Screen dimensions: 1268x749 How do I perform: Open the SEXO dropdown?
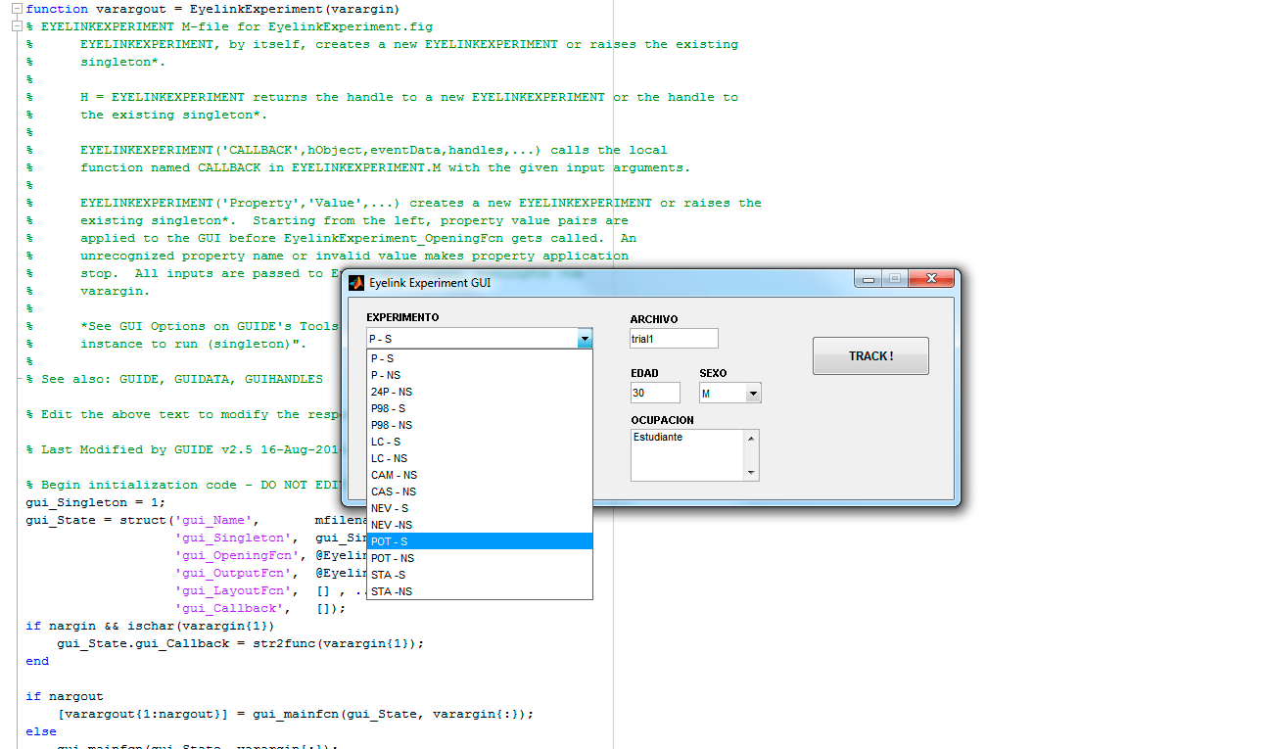coord(752,394)
